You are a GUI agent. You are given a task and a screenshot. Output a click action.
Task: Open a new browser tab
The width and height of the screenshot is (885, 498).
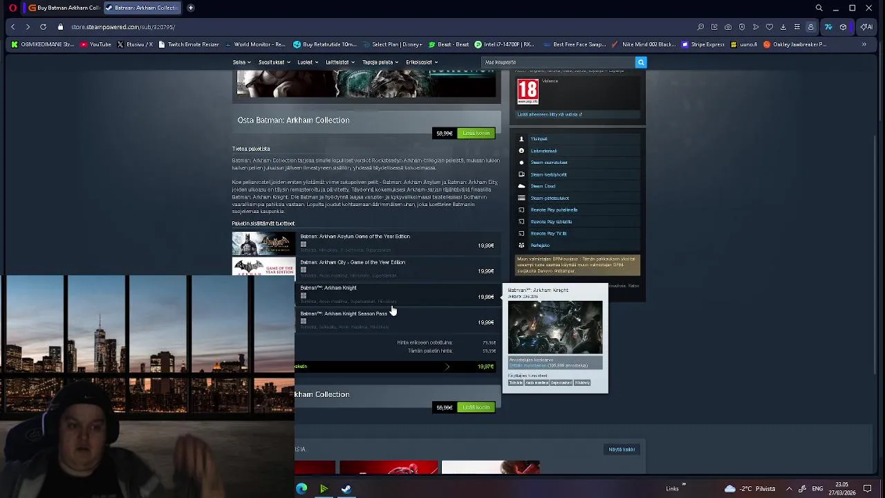click(190, 8)
